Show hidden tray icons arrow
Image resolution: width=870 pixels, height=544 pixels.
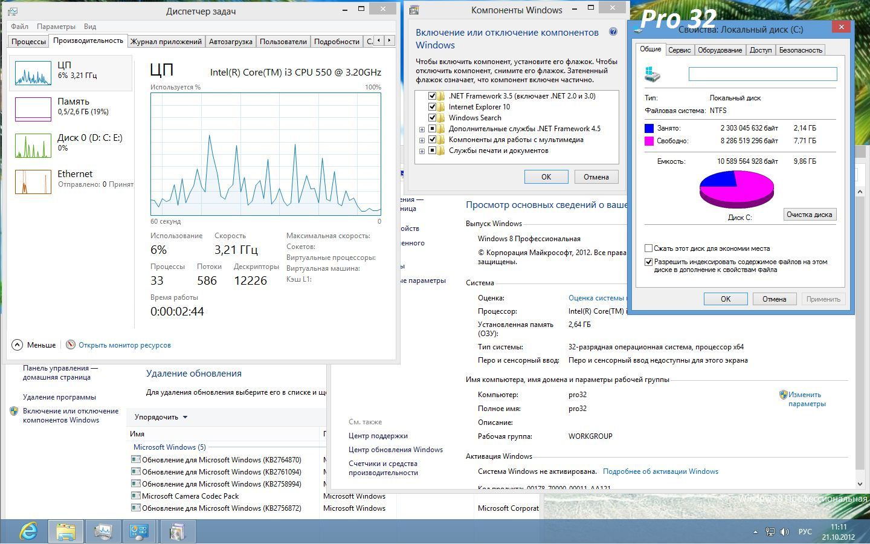tap(755, 533)
